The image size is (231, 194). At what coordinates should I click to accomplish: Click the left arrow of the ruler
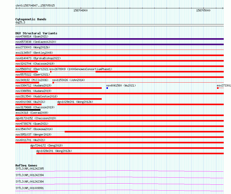click(16, 8)
